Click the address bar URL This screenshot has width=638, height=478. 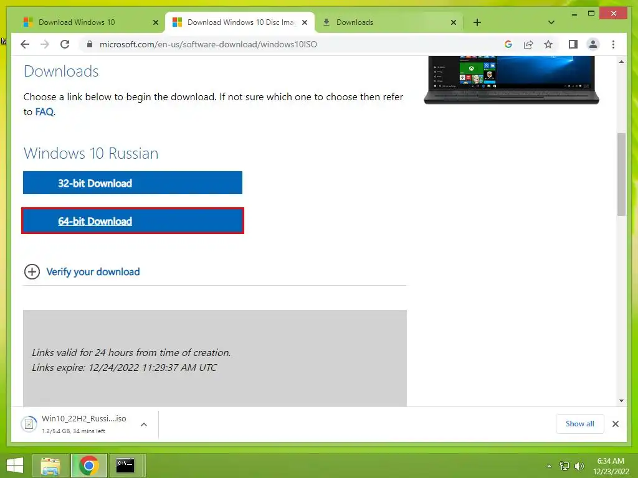pos(208,44)
